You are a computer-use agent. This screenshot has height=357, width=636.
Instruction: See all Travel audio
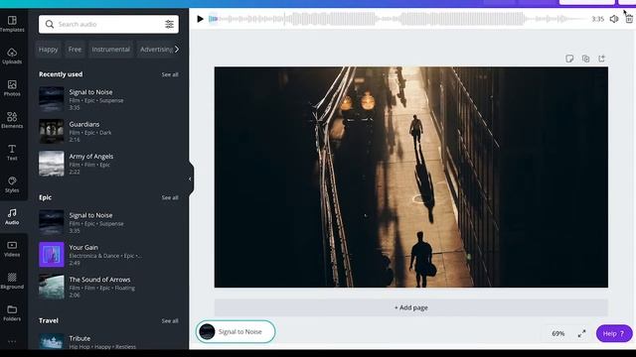[170, 320]
